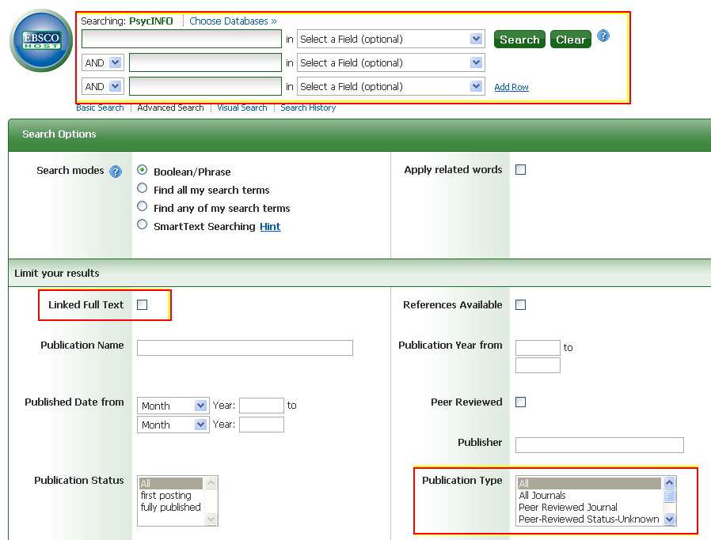Enable the Linked Full Text checkbox
The image size is (711, 540).
click(143, 304)
